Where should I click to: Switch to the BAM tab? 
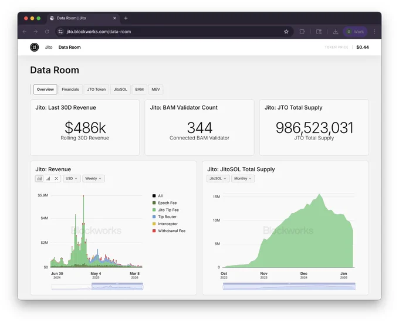tap(140, 90)
